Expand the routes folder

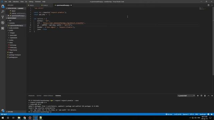(16, 40)
